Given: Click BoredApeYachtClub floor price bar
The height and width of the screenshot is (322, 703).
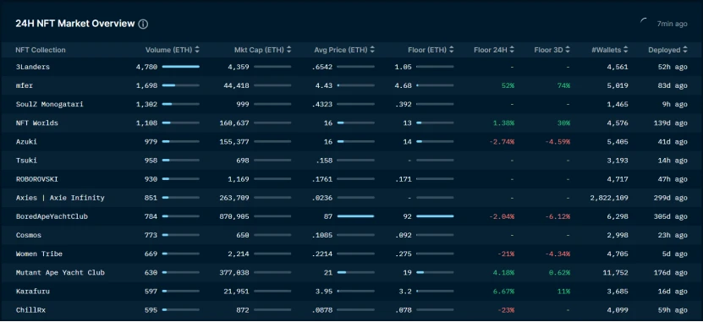Looking at the screenshot, I should click(435, 216).
